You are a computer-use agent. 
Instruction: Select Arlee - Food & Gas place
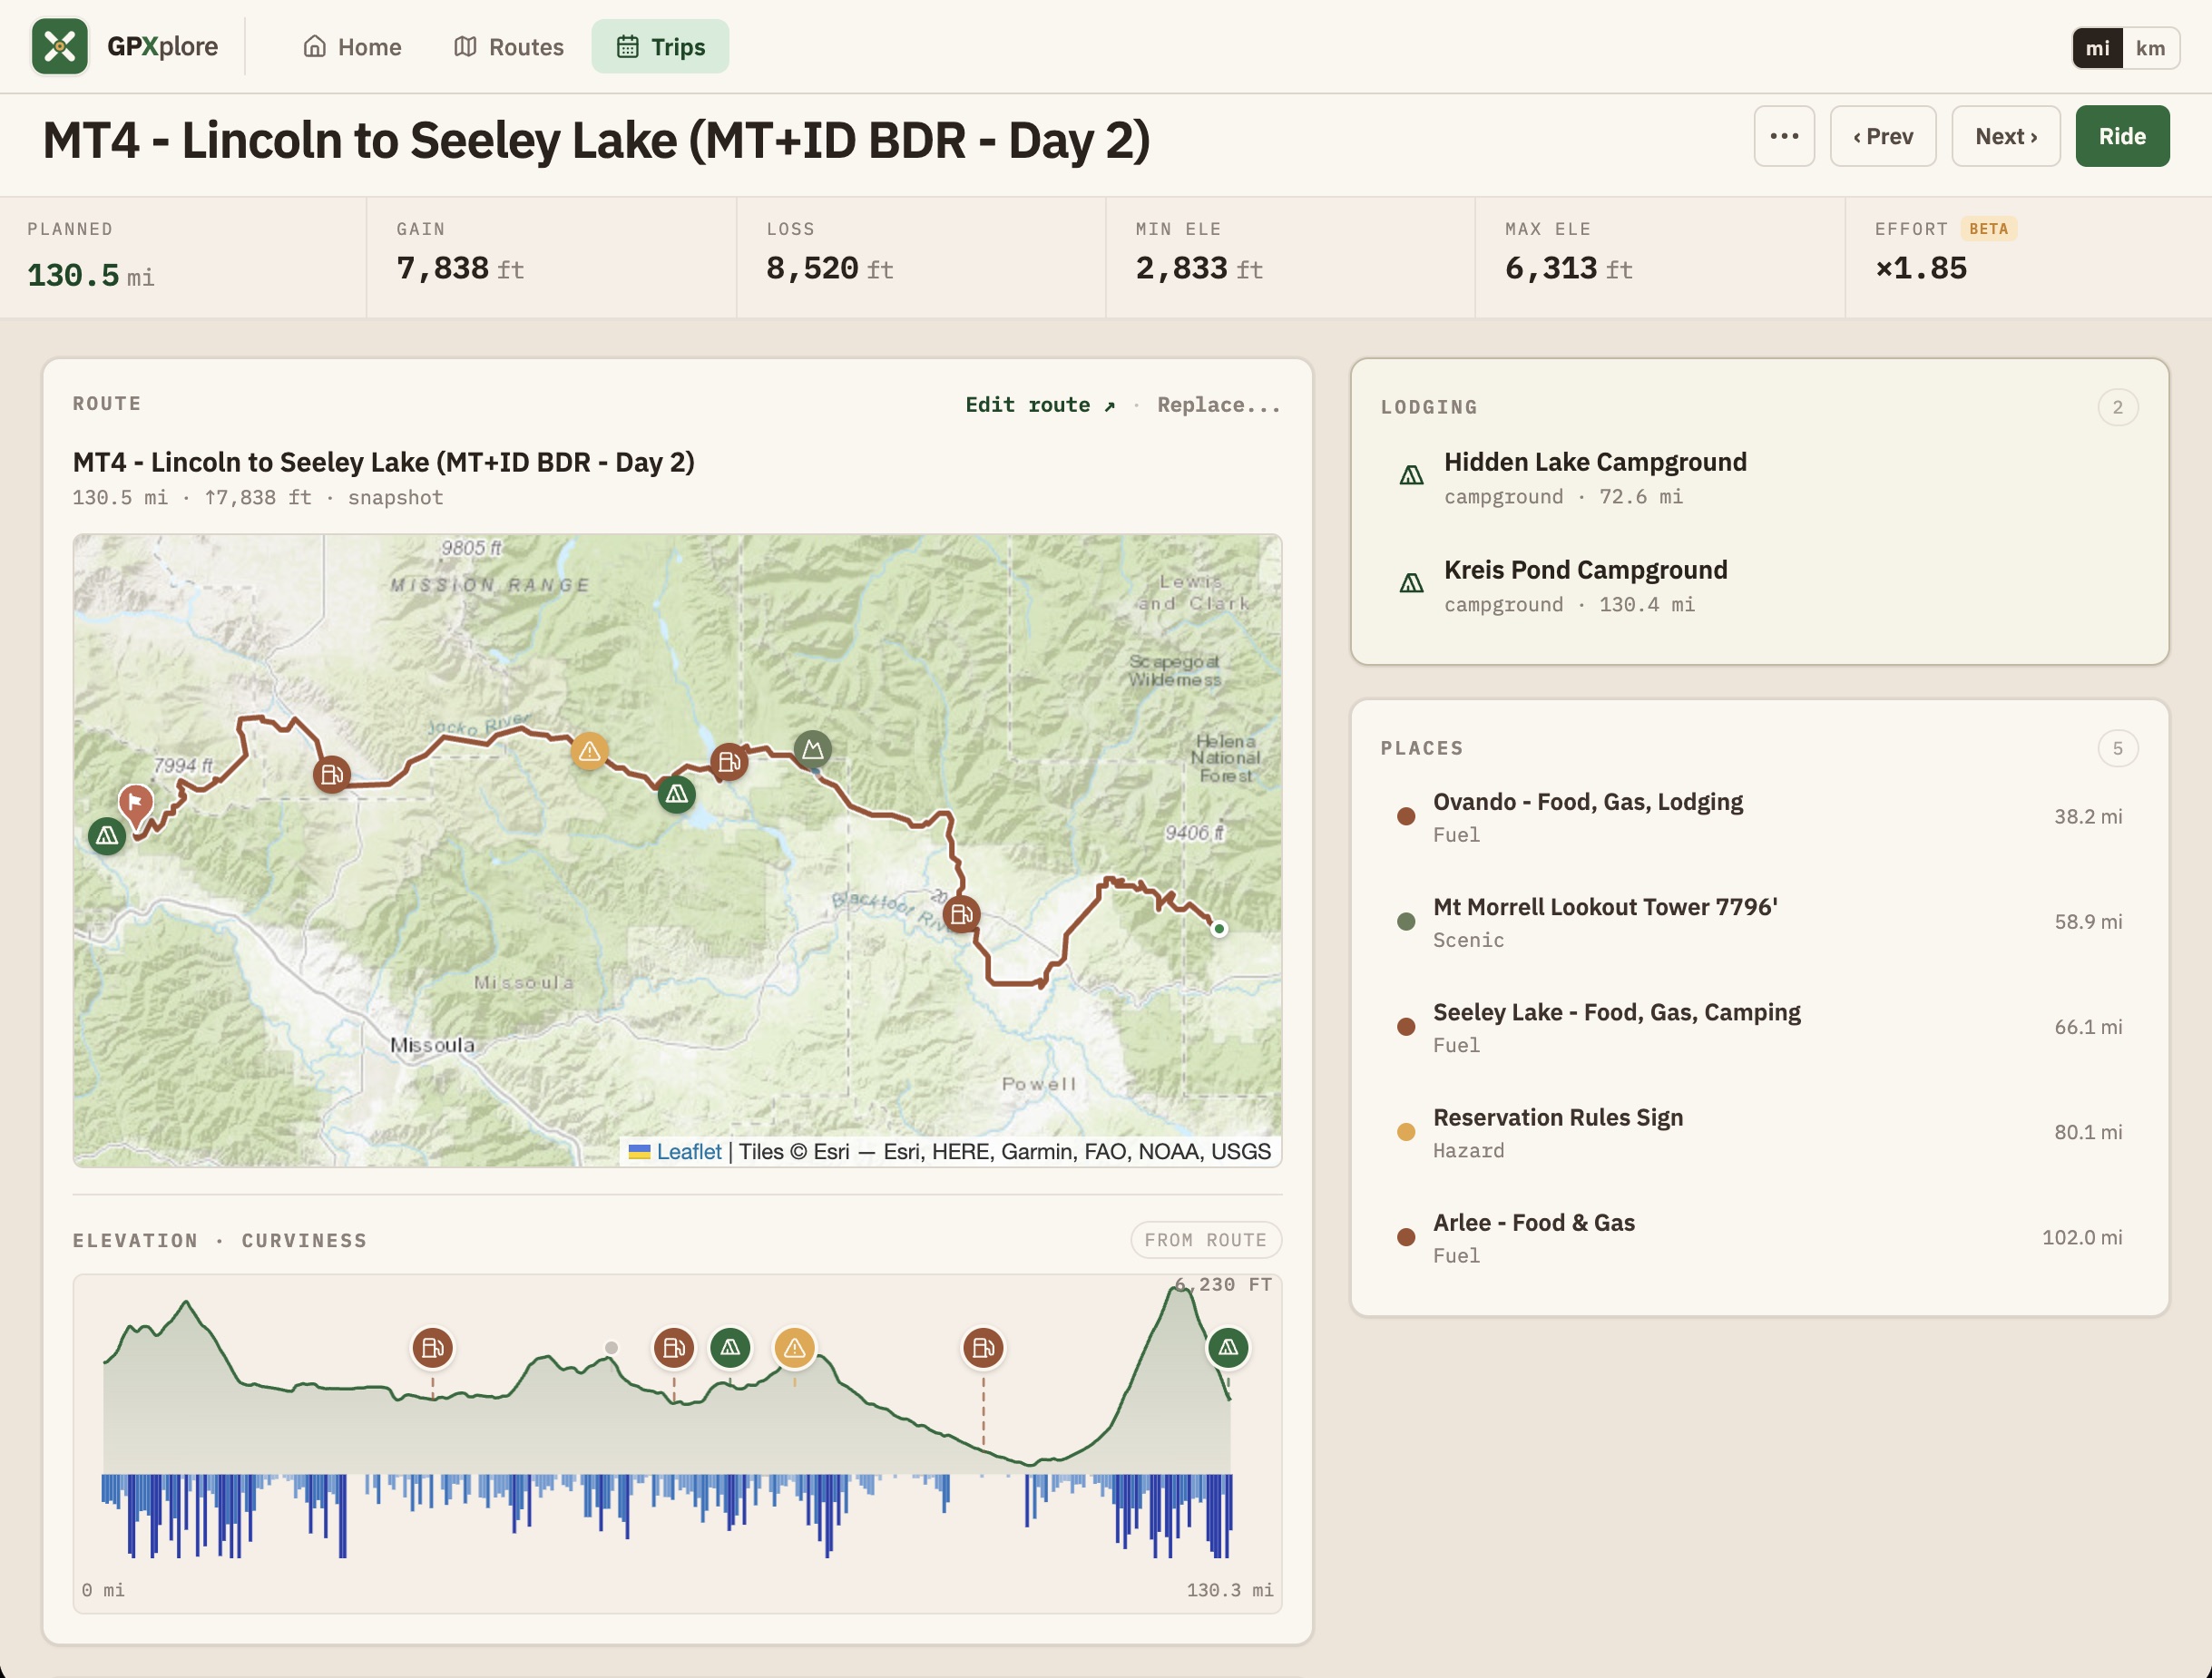[1760, 1237]
